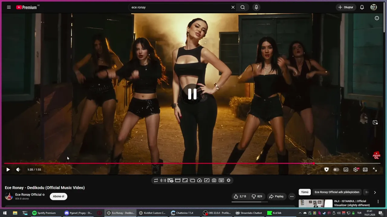This screenshot has width=387, height=217.
Task: Open player settings gear with 4K badge
Action: (x=356, y=170)
